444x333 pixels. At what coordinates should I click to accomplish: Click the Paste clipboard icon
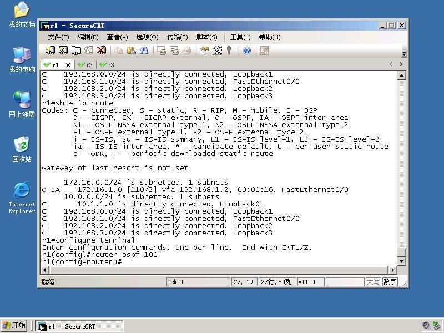click(x=131, y=51)
